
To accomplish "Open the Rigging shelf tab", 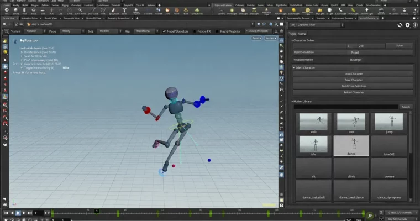I will [x=65, y=5].
